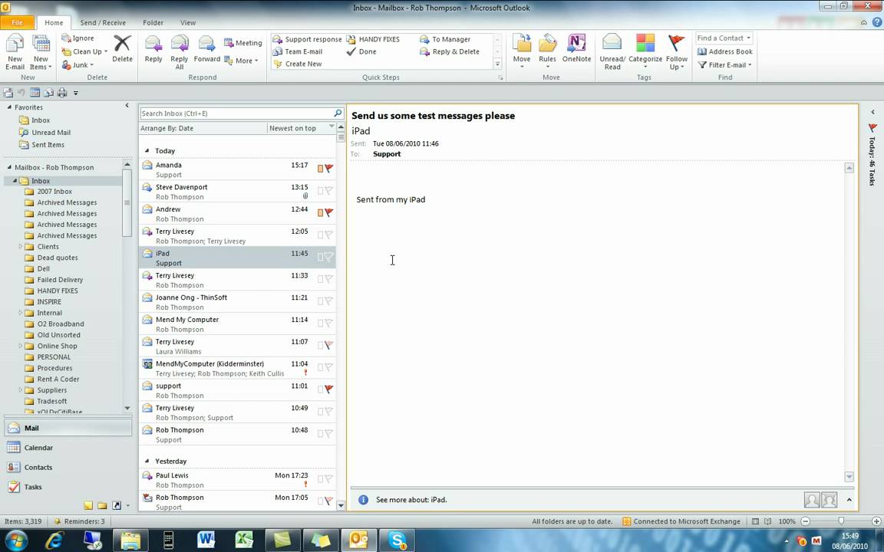Open the More respond options
884x552 pixels.
click(x=241, y=61)
